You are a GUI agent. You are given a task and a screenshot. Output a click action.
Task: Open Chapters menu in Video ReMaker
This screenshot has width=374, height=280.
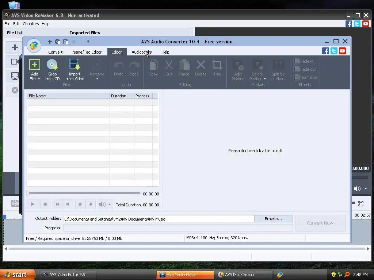[31, 24]
